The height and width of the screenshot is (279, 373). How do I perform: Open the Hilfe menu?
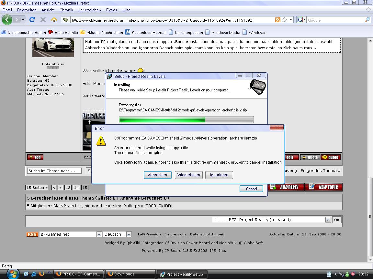[126, 10]
